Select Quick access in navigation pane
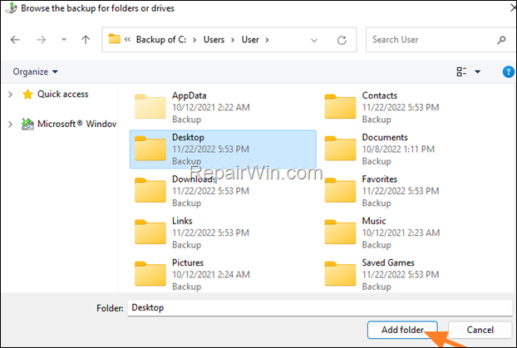The width and height of the screenshot is (517, 348). [55, 94]
